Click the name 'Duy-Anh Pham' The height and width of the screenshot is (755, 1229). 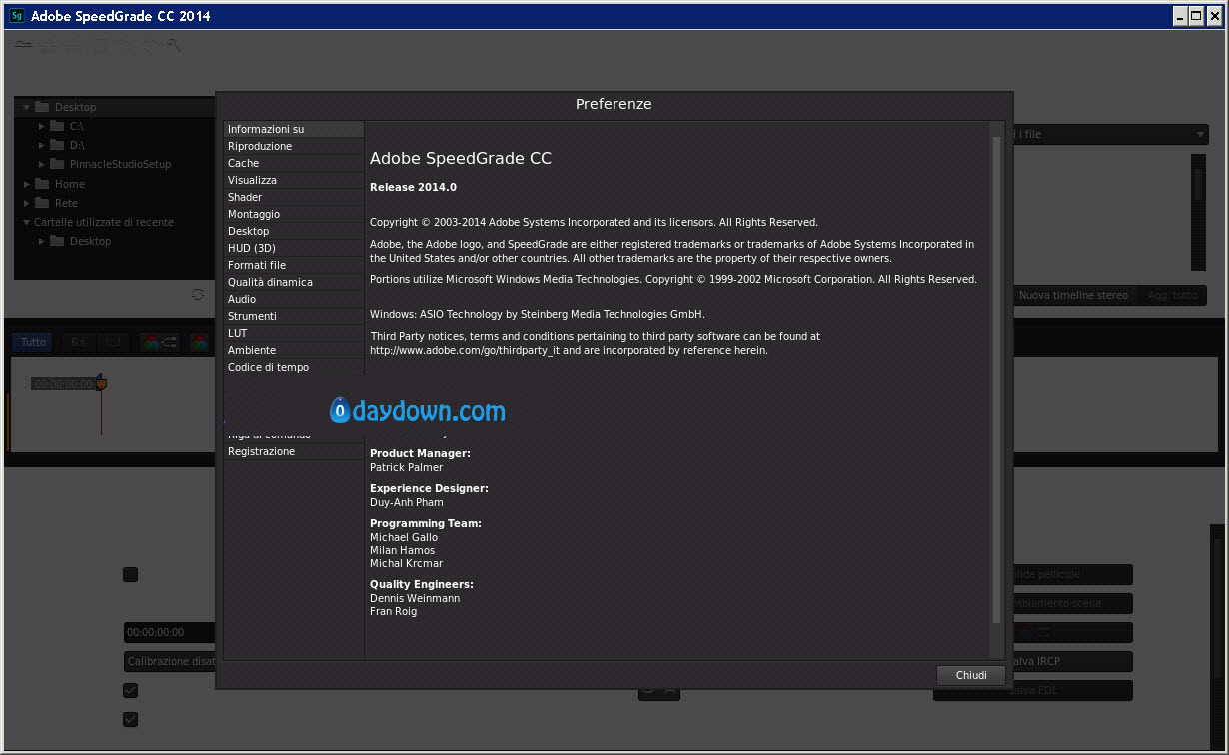(x=406, y=502)
